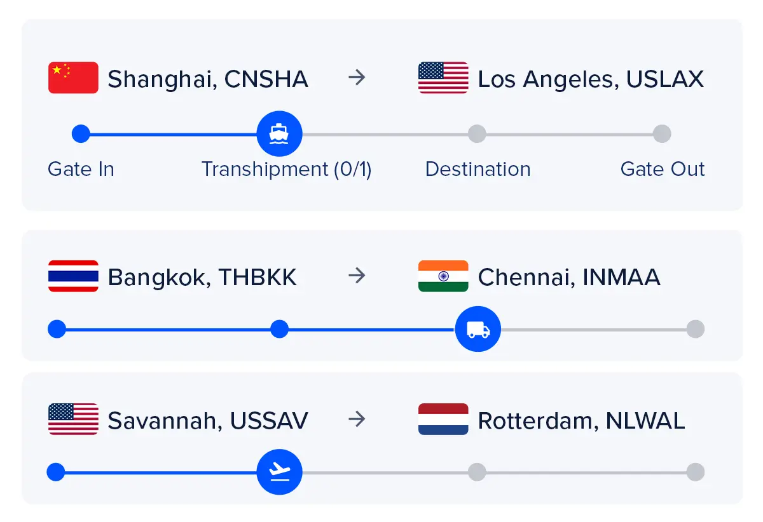
Task: Click the Gate In milestone dot on the first shipment
Action: [x=81, y=133]
